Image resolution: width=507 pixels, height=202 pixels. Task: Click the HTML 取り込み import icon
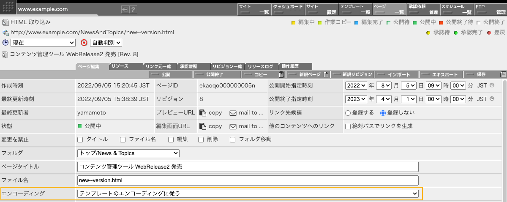pos(5,22)
